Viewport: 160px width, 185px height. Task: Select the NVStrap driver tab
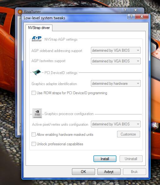coord(39,28)
